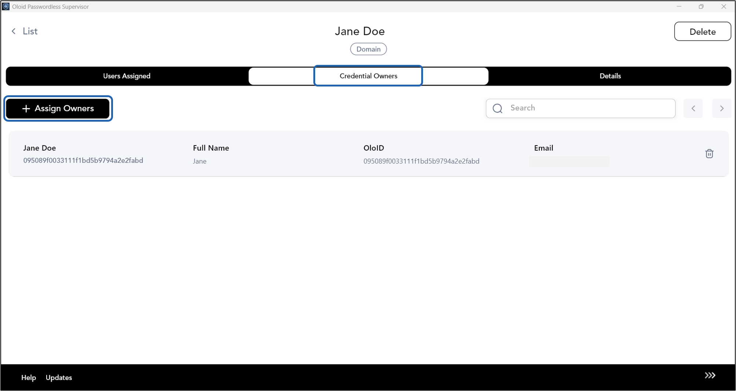Click the Full Name value Jane
Screen dimensions: 736x391
point(200,161)
